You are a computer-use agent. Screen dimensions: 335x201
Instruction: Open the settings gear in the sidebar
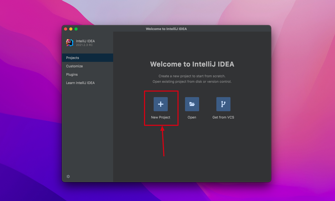(x=68, y=176)
